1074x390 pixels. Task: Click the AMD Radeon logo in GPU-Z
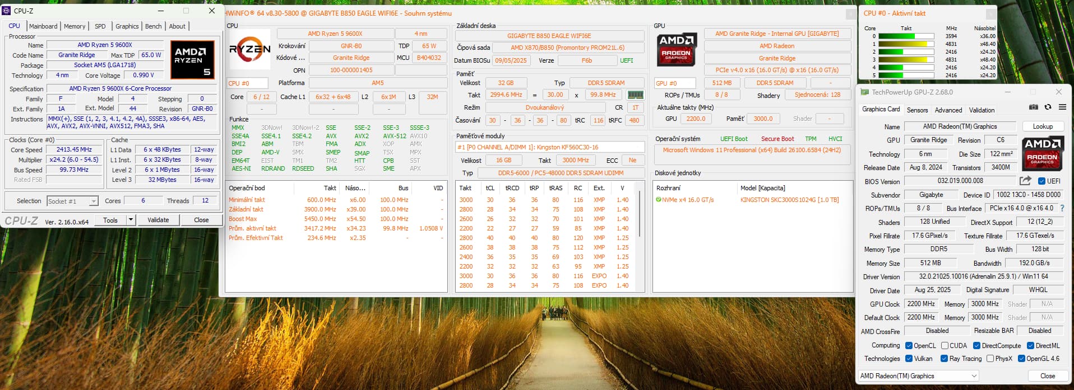pyautogui.click(x=1042, y=153)
